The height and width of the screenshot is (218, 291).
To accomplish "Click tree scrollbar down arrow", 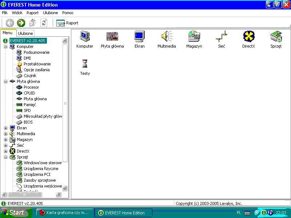I will [x=65, y=188].
